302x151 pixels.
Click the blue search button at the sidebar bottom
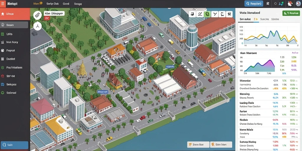coord(14,145)
